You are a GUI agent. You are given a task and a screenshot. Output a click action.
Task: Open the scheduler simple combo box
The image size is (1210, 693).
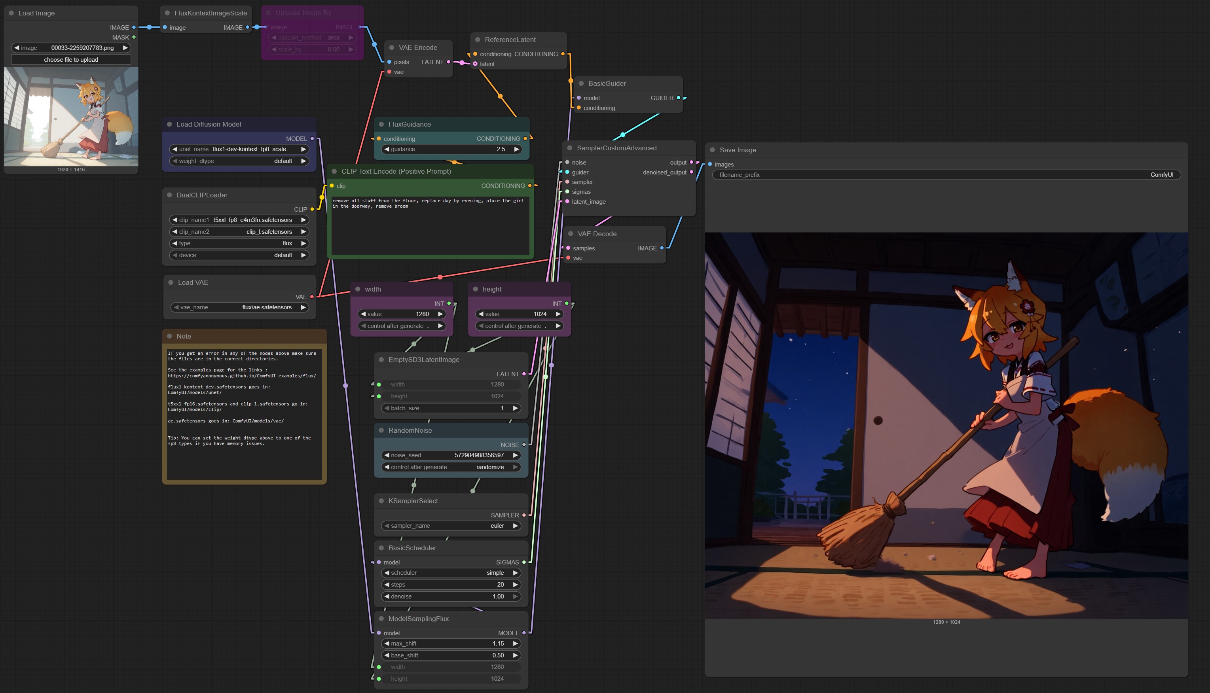(x=450, y=573)
